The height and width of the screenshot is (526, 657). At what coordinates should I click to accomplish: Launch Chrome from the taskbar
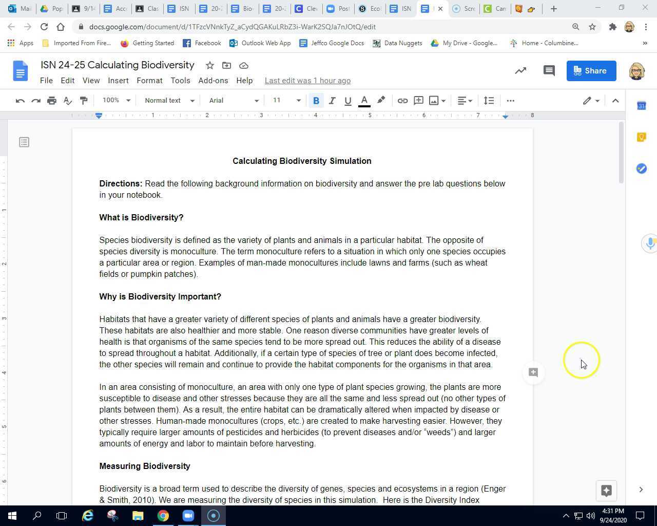(x=163, y=515)
